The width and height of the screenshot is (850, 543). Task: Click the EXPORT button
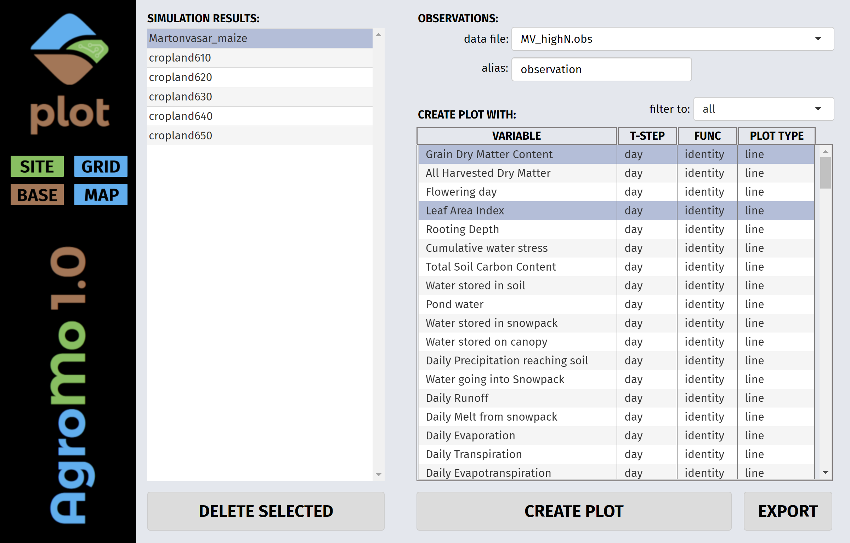pyautogui.click(x=788, y=511)
